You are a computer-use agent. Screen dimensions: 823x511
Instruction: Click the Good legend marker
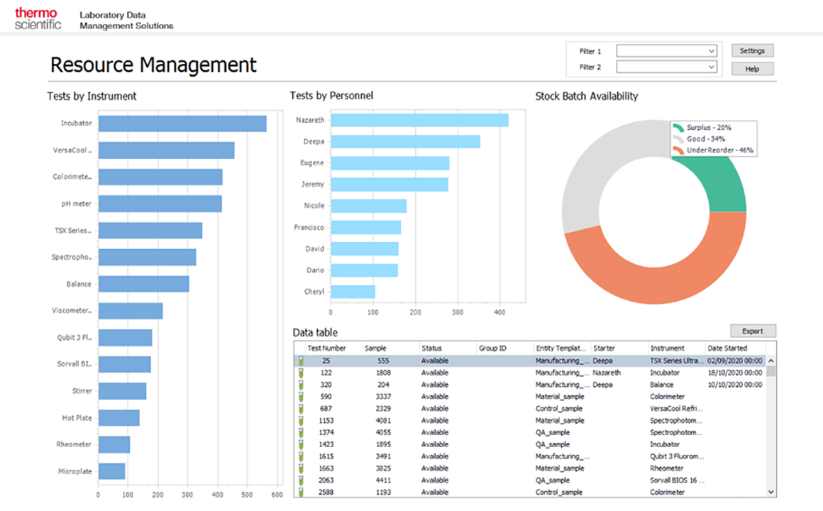(678, 139)
